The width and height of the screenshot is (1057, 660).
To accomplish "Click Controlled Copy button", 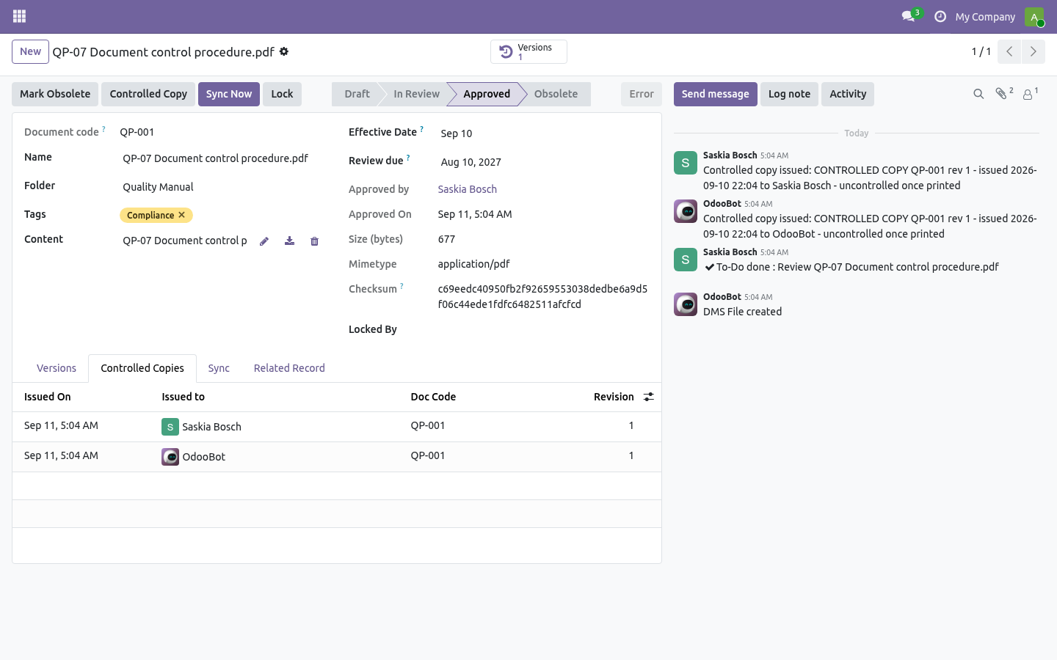I will pos(148,94).
